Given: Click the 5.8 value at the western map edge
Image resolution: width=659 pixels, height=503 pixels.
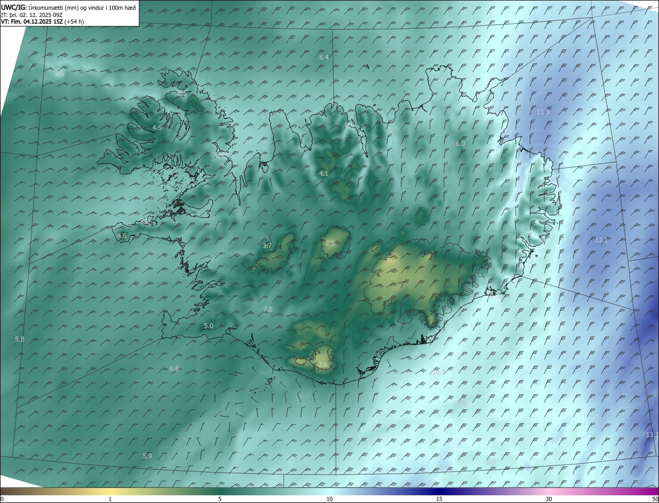Looking at the screenshot, I should pyautogui.click(x=20, y=339).
